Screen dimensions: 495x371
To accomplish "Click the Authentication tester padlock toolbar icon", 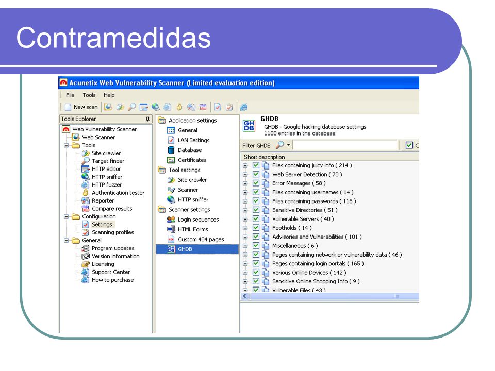I will pos(179,107).
